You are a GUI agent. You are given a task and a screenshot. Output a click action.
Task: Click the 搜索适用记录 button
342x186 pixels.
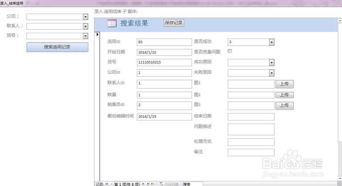[x=57, y=47]
